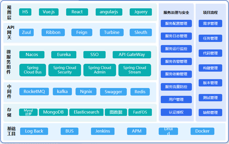Click 代码管理

pyautogui.click(x=210, y=53)
